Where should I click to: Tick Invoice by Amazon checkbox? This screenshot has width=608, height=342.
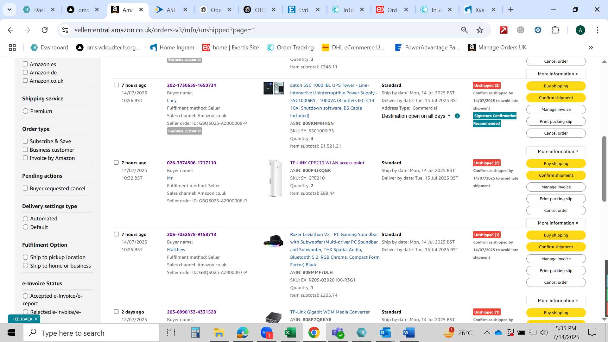pyautogui.click(x=25, y=158)
